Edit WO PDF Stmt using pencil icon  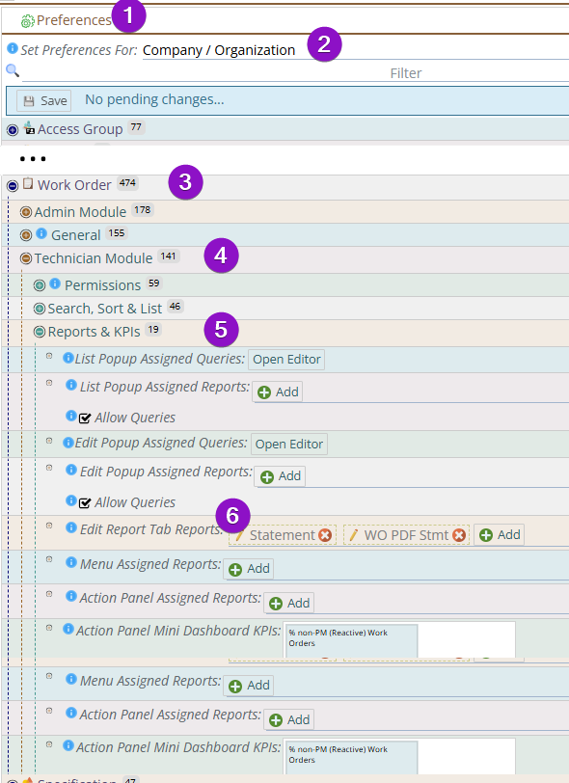pos(354,535)
